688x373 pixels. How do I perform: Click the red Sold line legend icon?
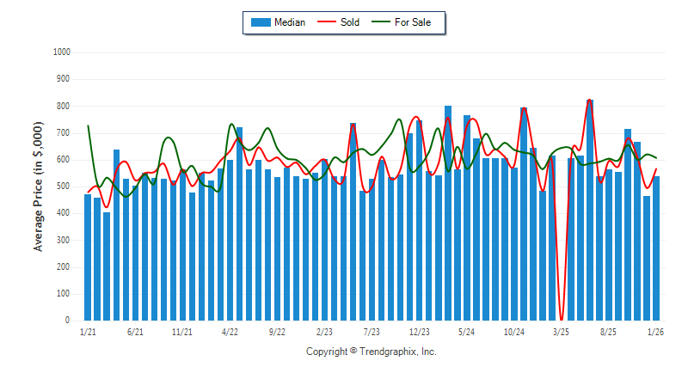tap(328, 22)
